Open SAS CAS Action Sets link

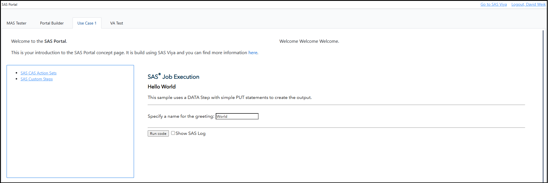point(39,73)
